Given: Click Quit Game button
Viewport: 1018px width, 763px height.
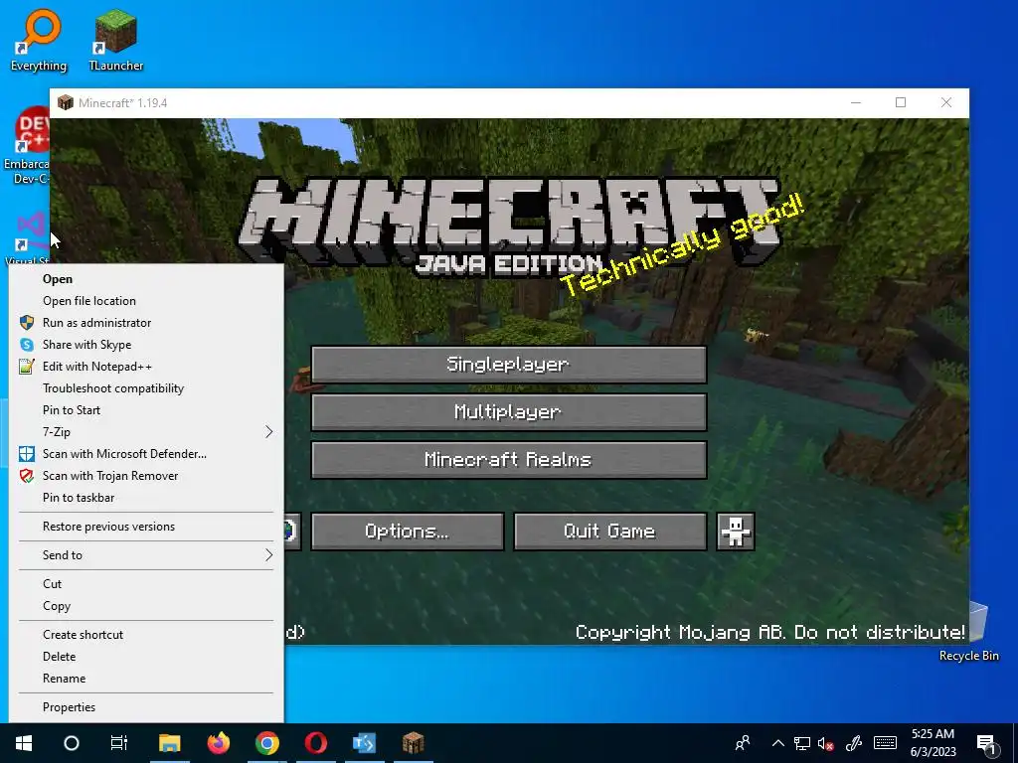Looking at the screenshot, I should (x=610, y=532).
